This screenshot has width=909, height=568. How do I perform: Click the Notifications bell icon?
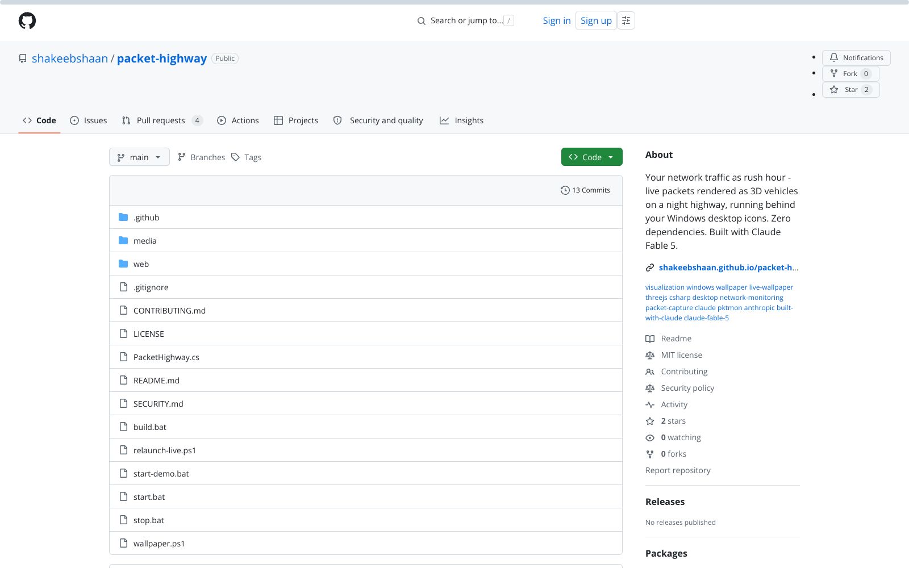(834, 57)
